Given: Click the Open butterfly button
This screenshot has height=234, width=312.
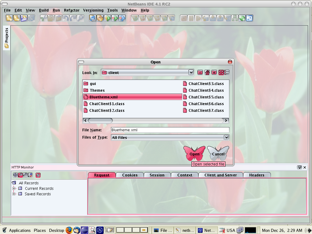Looking at the screenshot, I should coord(194,154).
